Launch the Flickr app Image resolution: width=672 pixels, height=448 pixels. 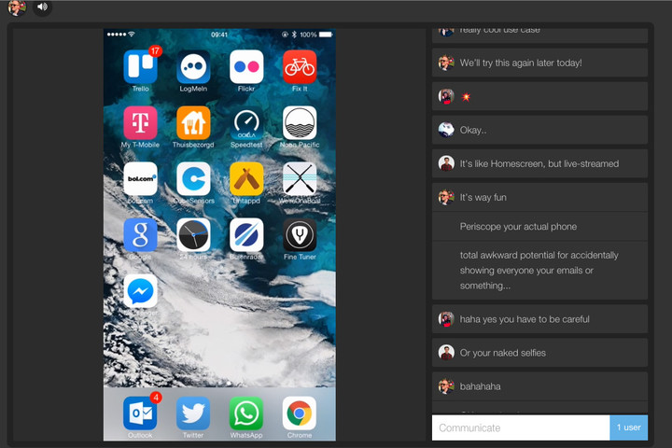pyautogui.click(x=246, y=67)
